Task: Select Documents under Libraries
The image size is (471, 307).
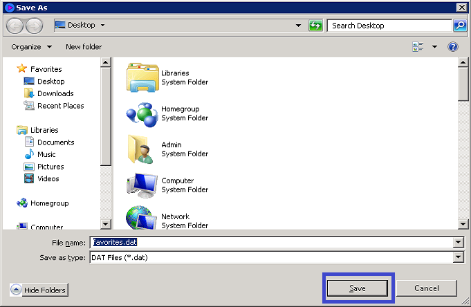Action: click(55, 142)
